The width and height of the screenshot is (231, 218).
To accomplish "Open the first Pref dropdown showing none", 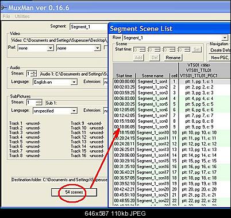I will coord(36,48).
